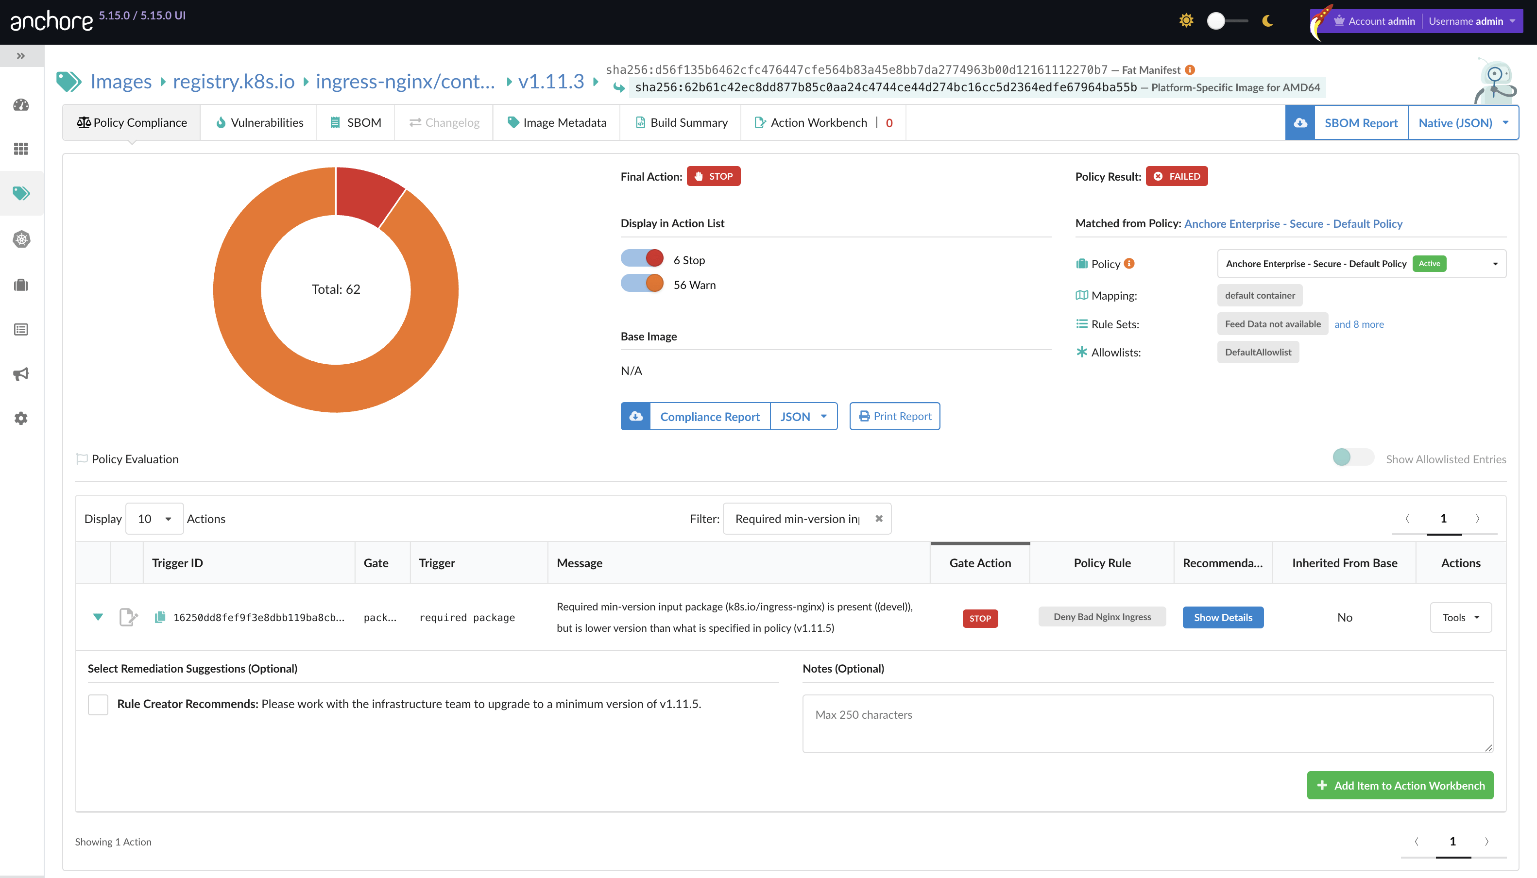Image resolution: width=1537 pixels, height=878 pixels.
Task: Toggle the 6 Stop display switch
Action: [642, 258]
